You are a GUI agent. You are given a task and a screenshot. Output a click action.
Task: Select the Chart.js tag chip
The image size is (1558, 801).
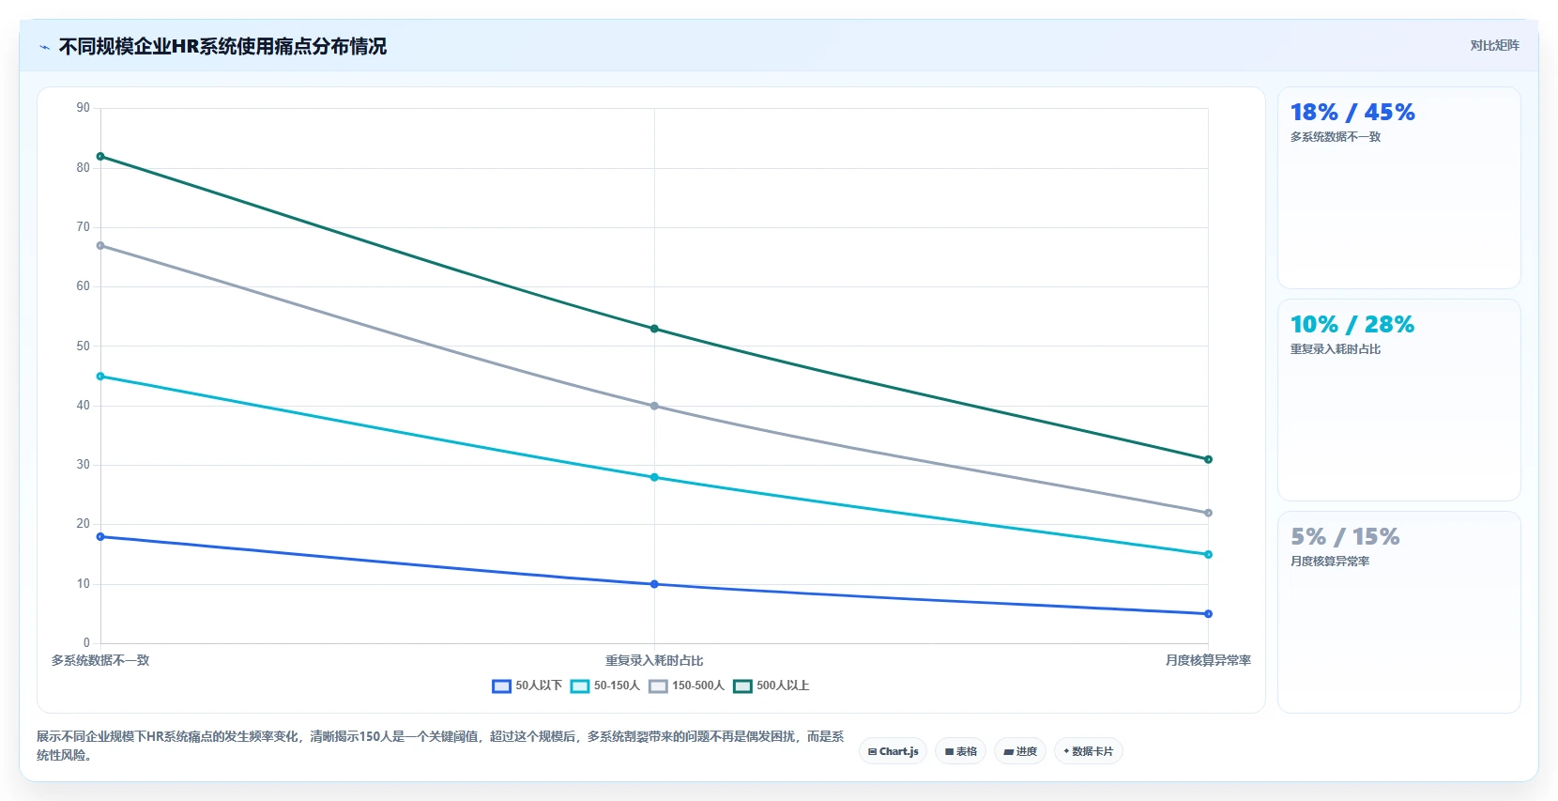(x=894, y=751)
